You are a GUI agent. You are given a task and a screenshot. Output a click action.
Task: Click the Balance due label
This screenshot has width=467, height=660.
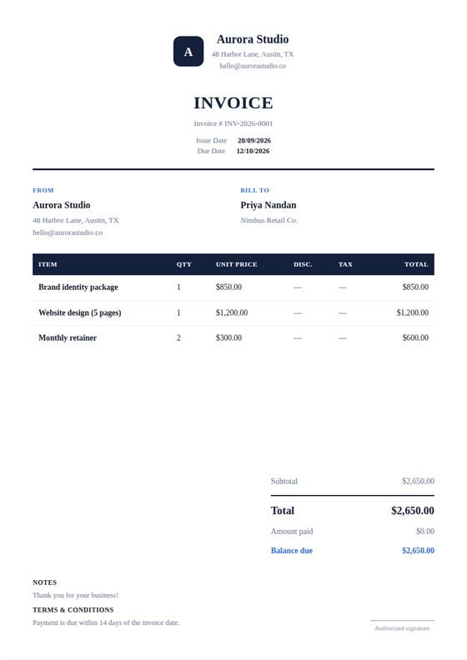click(292, 551)
